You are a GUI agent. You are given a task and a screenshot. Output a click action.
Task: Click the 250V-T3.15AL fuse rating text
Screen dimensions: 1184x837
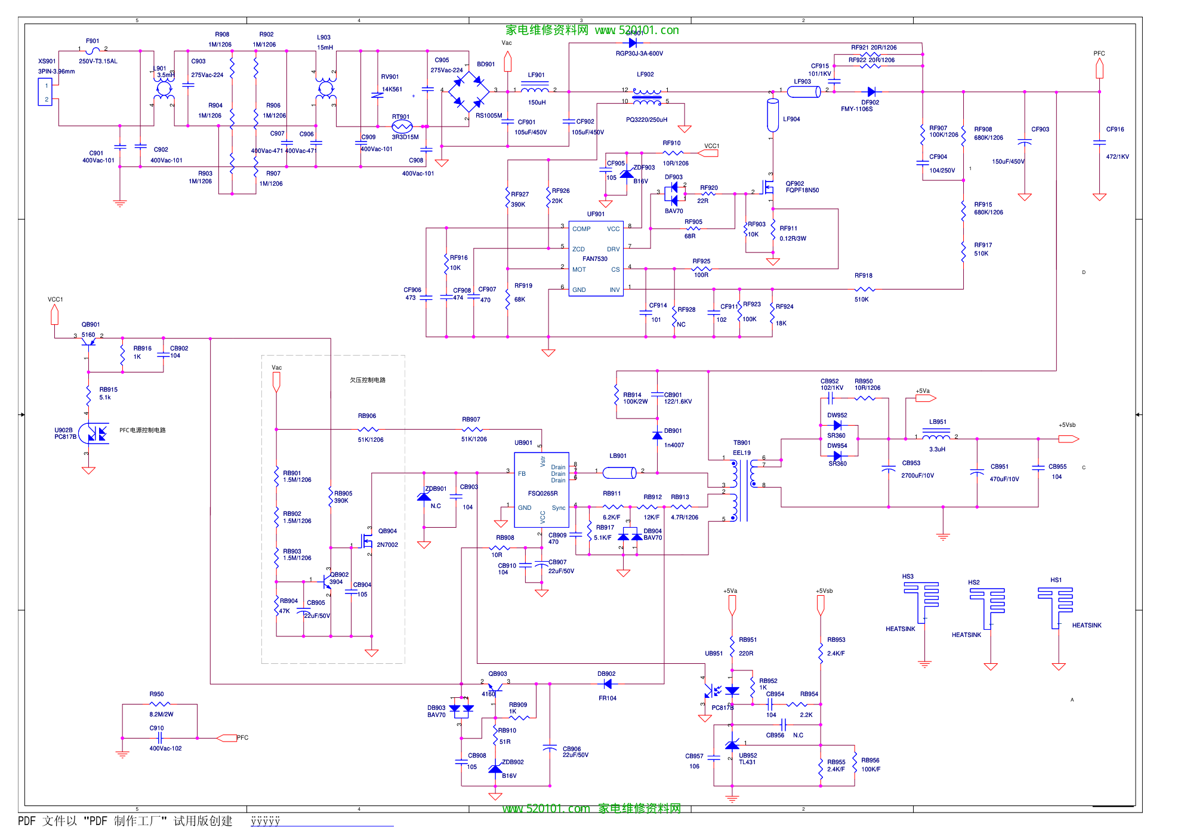(98, 61)
